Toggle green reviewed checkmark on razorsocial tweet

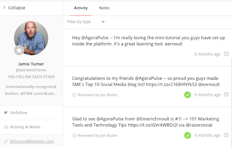point(188,135)
